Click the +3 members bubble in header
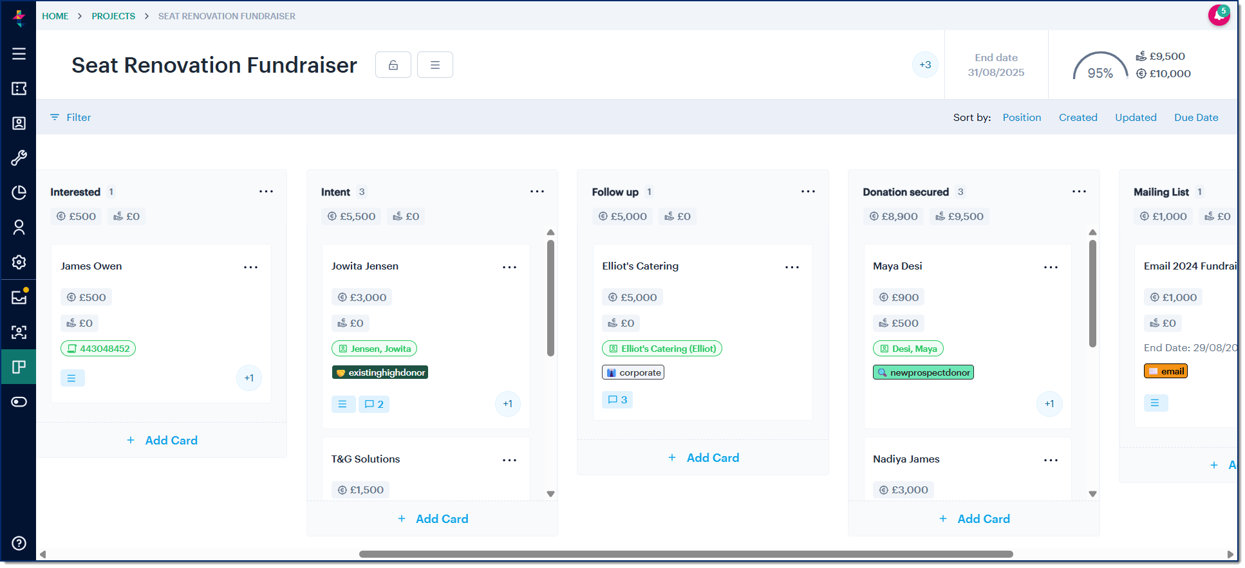Viewport: 1245px width, 568px height. point(925,65)
